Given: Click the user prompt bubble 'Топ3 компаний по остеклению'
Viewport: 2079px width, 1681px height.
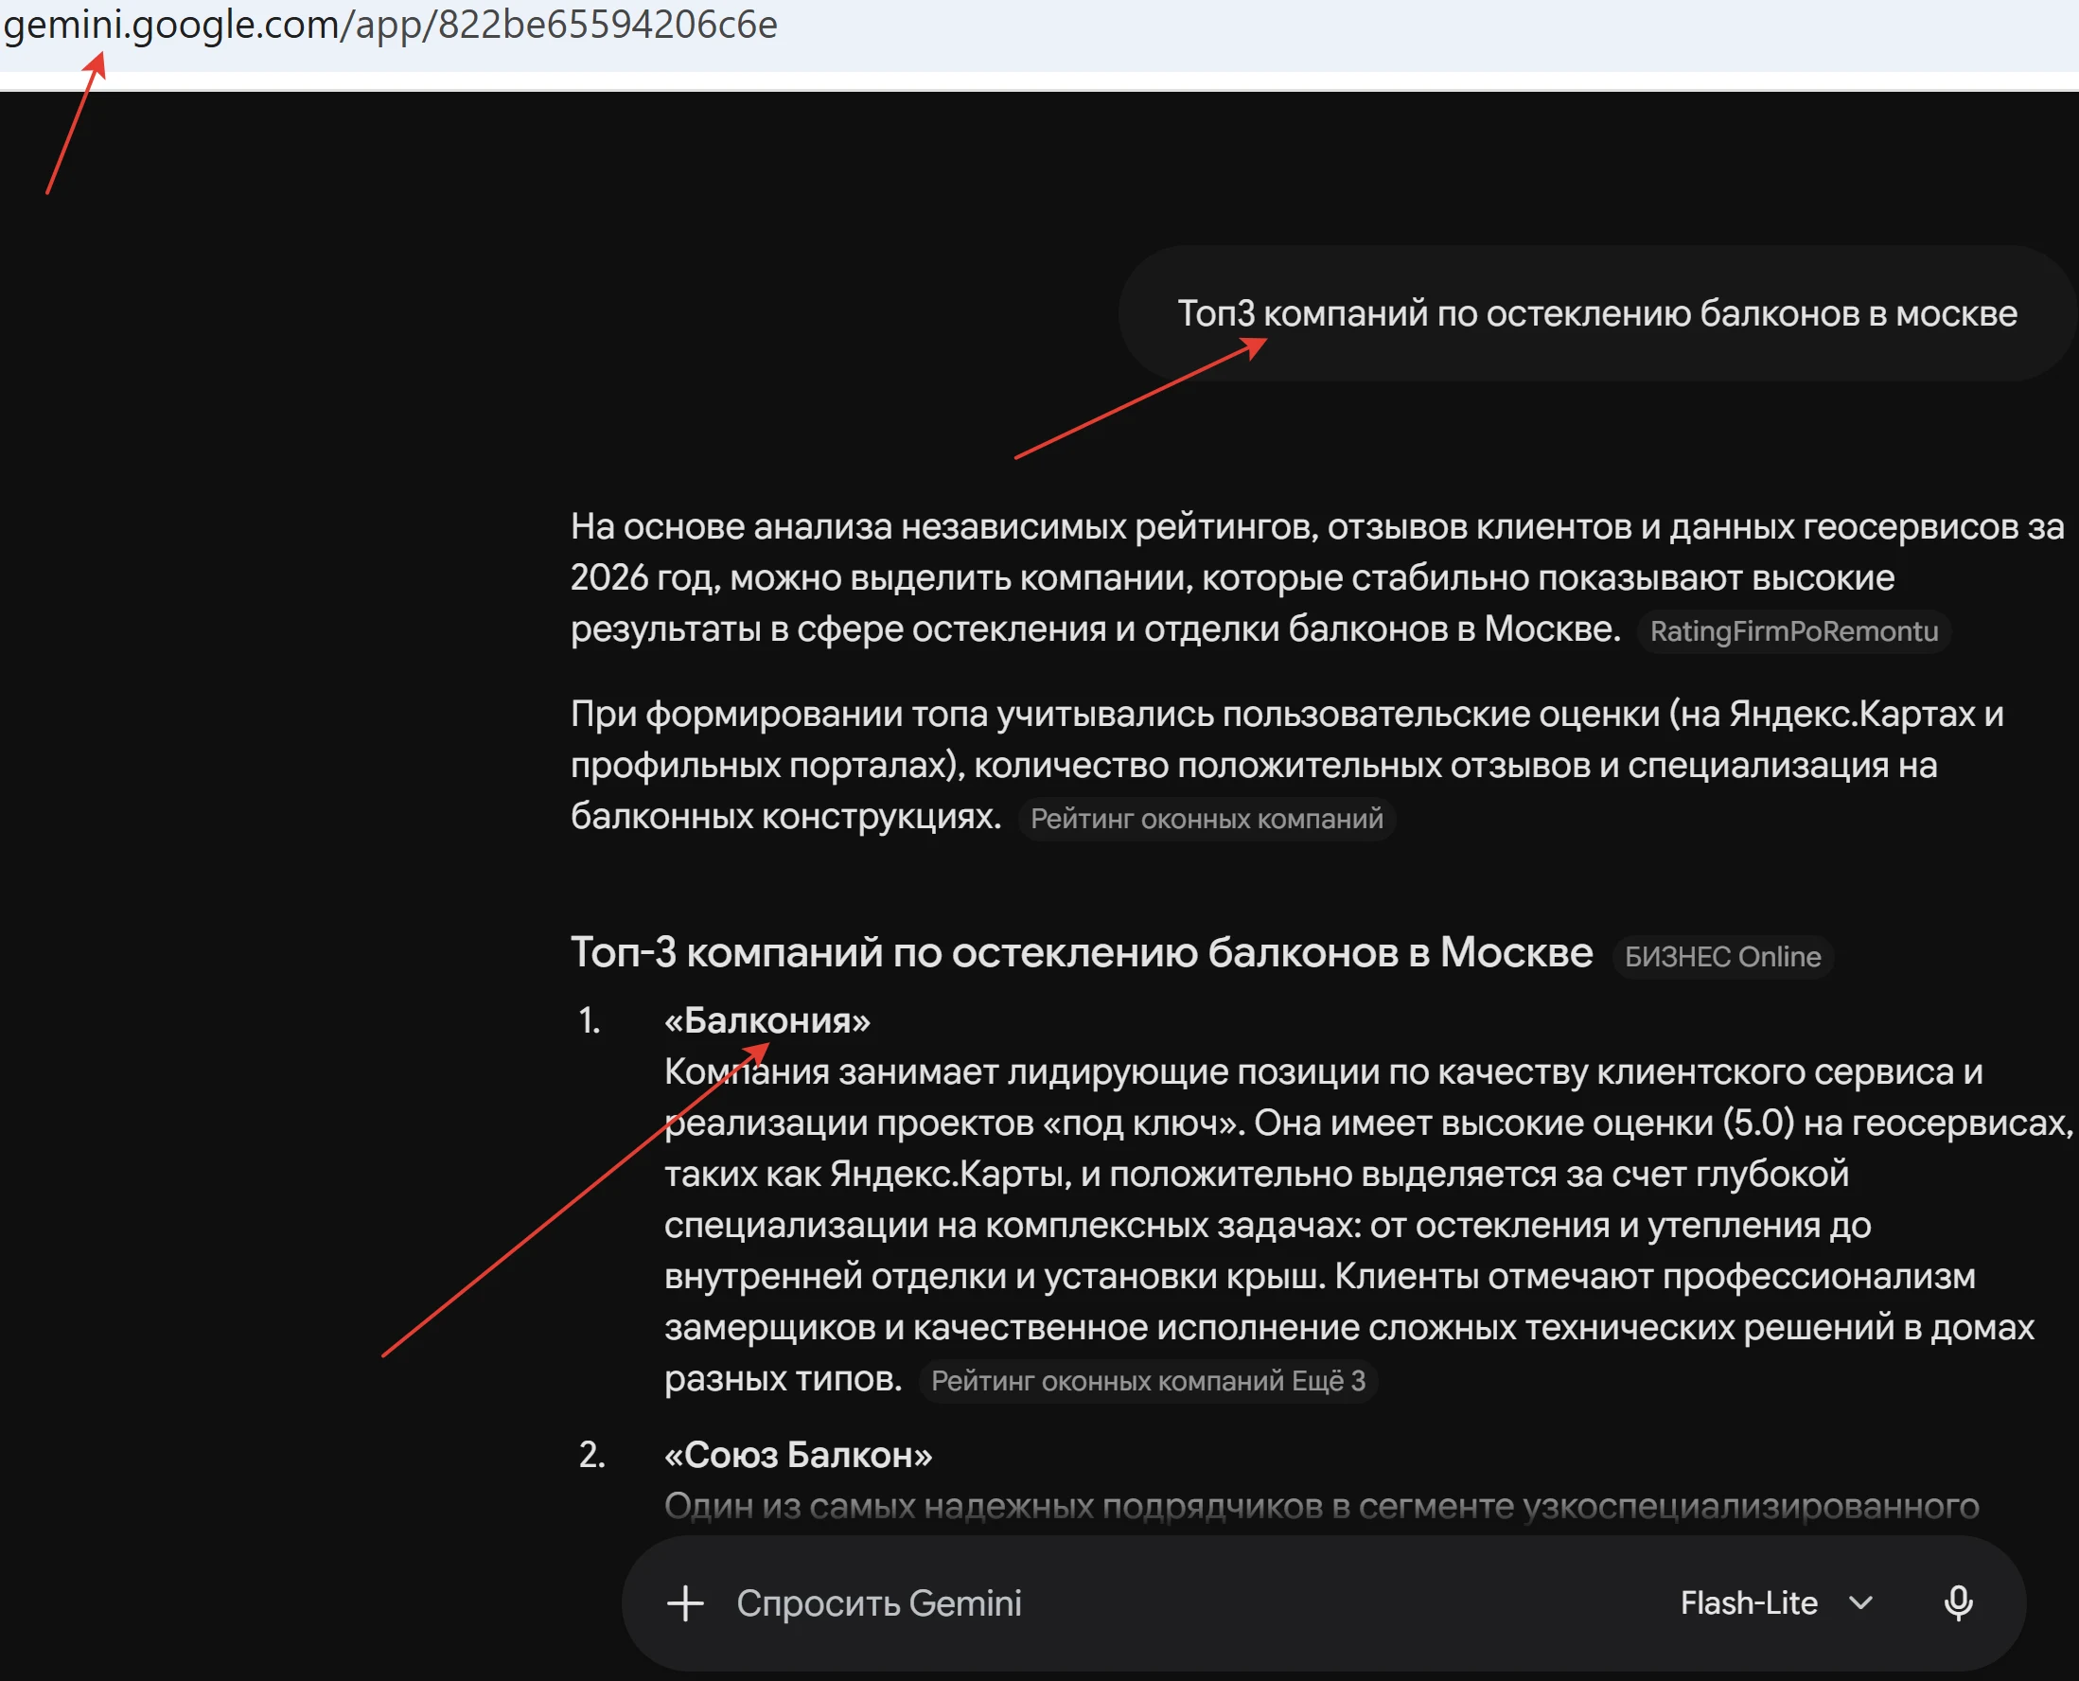Looking at the screenshot, I should (x=1597, y=313).
